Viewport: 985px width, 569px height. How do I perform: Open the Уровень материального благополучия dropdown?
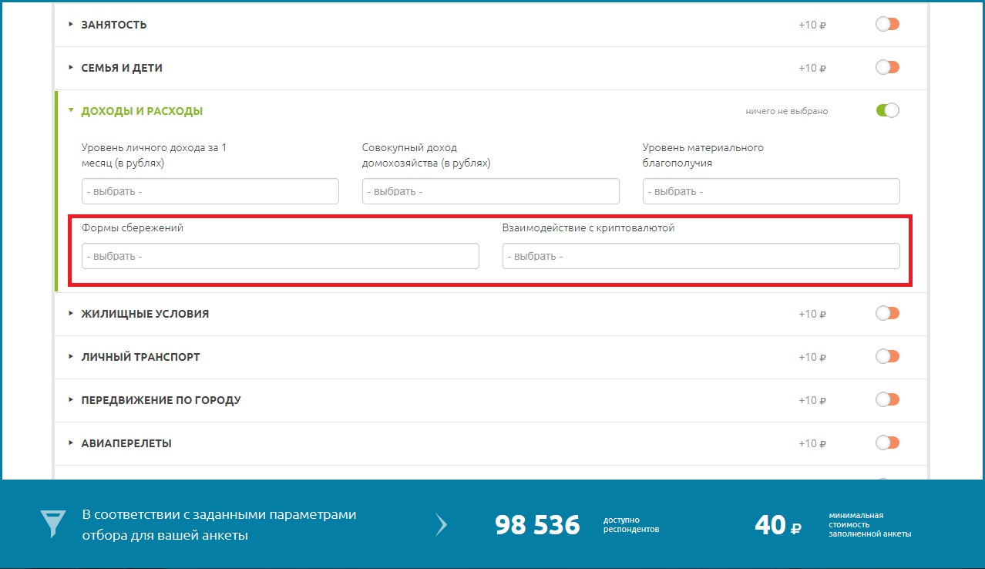[x=771, y=191]
